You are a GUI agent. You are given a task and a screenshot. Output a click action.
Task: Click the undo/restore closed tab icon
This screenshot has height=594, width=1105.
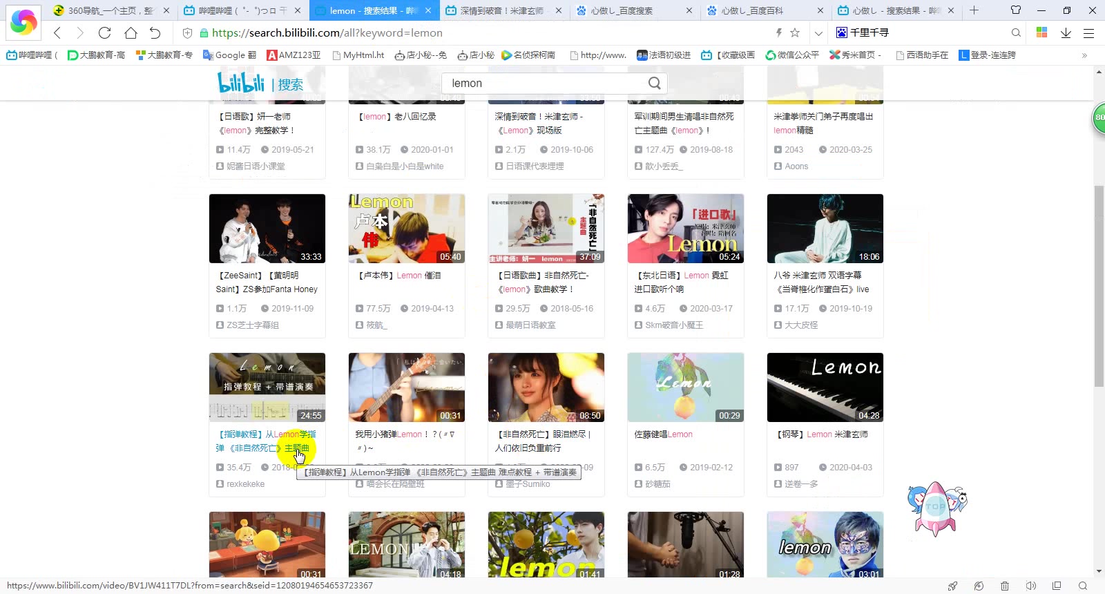pyautogui.click(x=155, y=32)
